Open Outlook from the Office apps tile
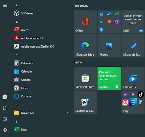 (x=101, y=14)
